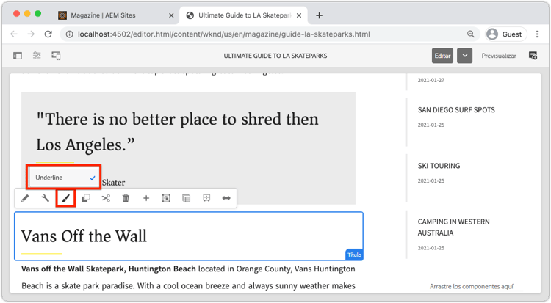Image resolution: width=551 pixels, height=303 pixels.
Task: Click the Convert to experience fragment icon
Action: pos(206,198)
